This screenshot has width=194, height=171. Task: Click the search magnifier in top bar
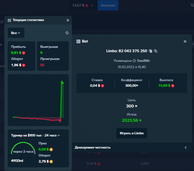pyautogui.click(x=192, y=5)
